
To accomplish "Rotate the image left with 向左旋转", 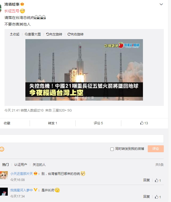I will (54, 34).
